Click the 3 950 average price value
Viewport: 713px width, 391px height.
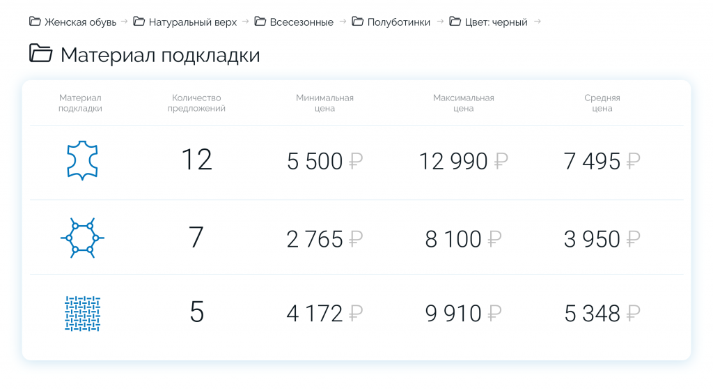pos(592,239)
